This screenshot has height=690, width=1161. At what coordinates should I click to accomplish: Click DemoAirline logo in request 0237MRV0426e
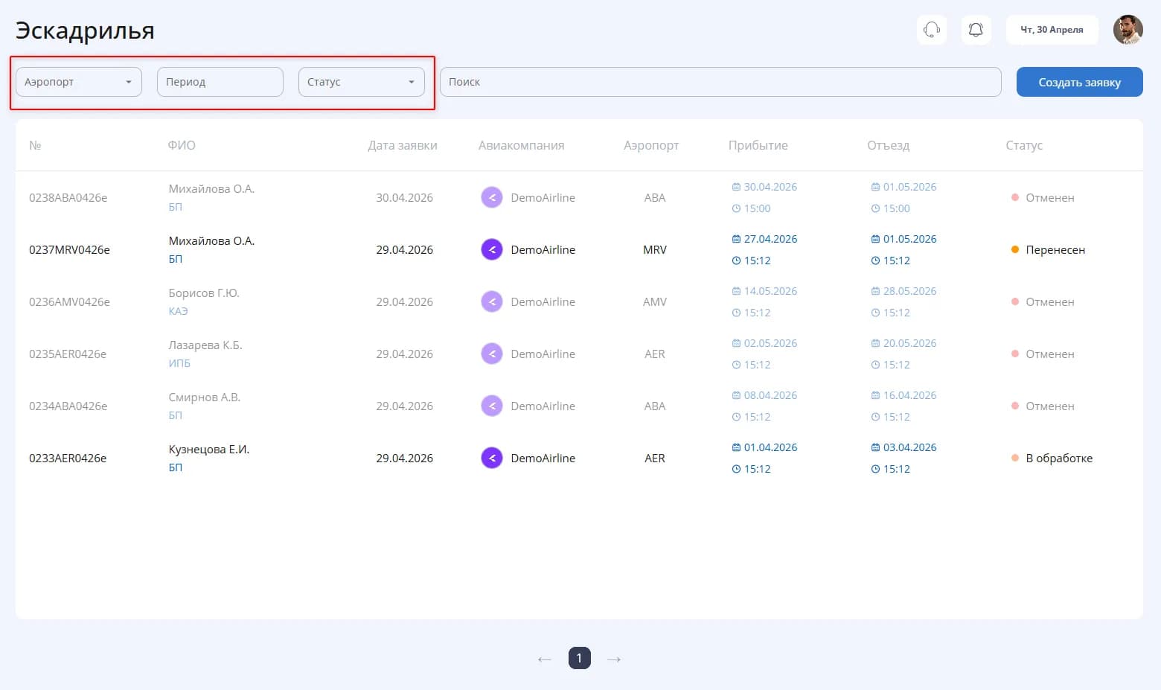[x=492, y=249]
